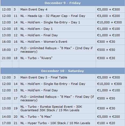
Task: Click event number 16 cell
Action: (x=16, y=42)
